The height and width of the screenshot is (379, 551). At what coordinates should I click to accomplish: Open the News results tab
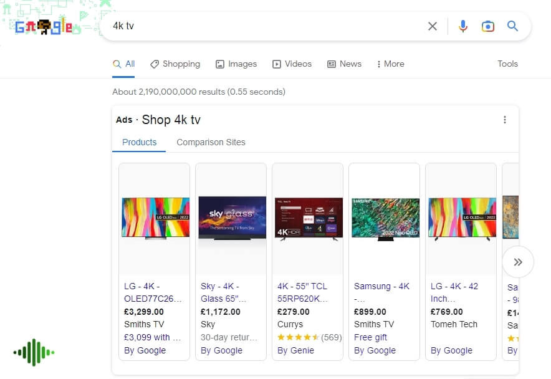344,64
